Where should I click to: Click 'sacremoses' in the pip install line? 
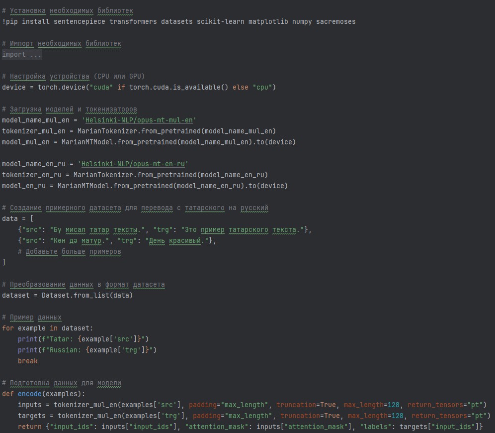[336, 22]
